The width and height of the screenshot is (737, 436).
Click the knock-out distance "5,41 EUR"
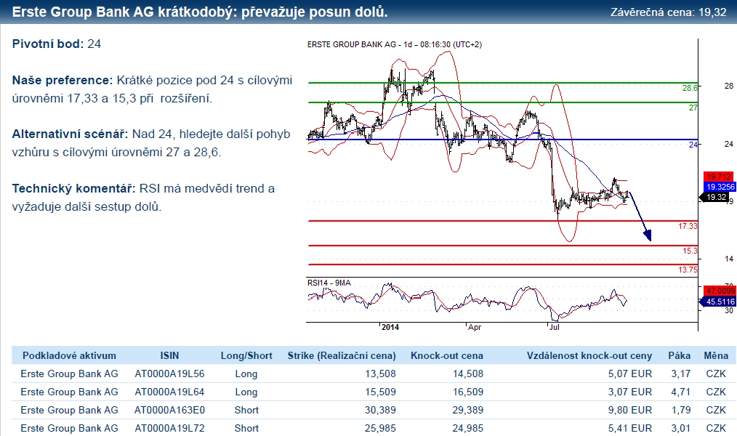(630, 429)
